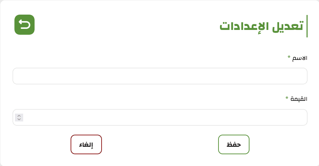Select the green-bordered save button

pos(234,144)
